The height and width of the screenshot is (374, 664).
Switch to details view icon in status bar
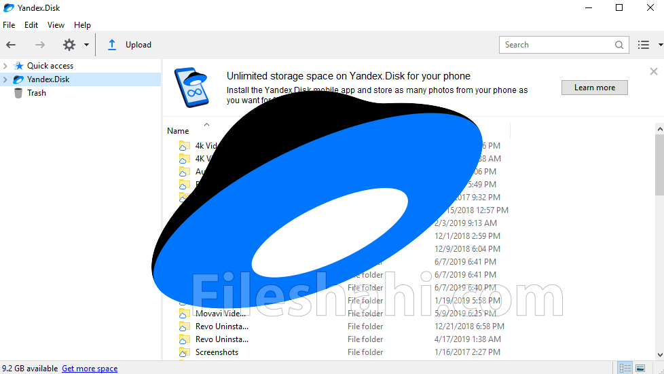625,368
